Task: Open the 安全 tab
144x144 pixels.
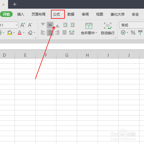Action: pyautogui.click(x=135, y=14)
